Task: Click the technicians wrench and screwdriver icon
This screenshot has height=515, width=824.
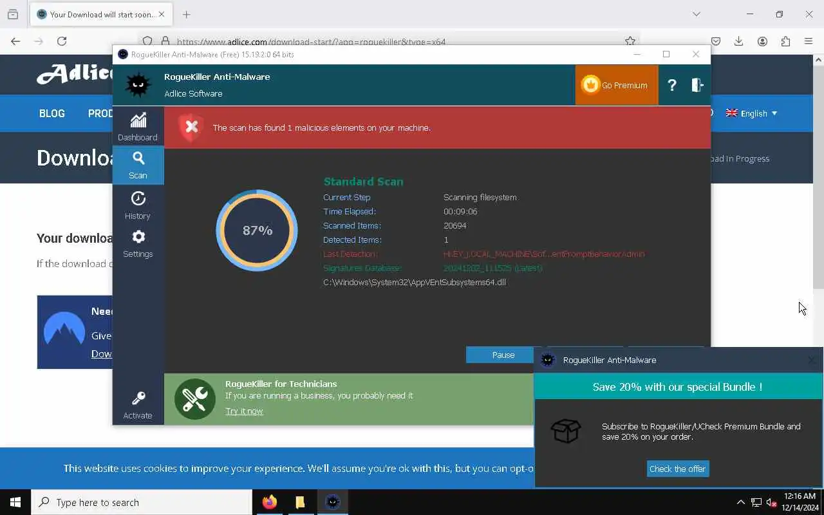Action: click(194, 399)
